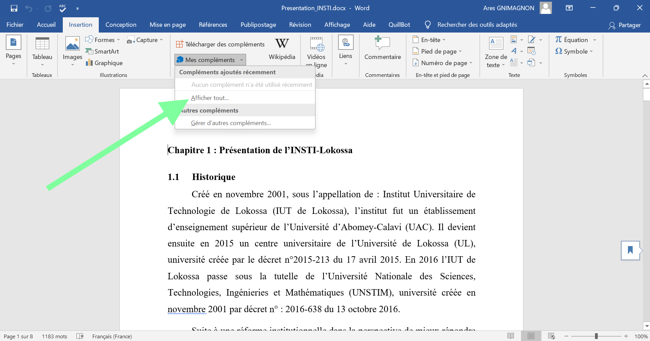Insert a signature line
This screenshot has height=341, width=650.
(535, 40)
